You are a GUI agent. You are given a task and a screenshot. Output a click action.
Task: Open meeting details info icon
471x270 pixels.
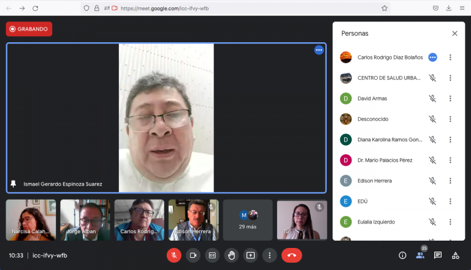click(x=402, y=255)
